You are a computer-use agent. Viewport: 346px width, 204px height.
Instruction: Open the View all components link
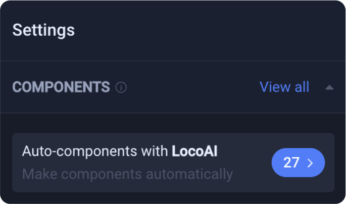(284, 87)
